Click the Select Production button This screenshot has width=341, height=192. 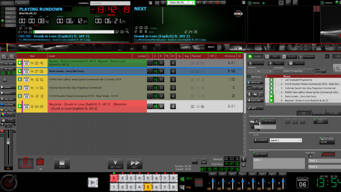click(x=293, y=71)
